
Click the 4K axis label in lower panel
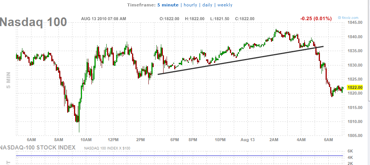(351, 157)
